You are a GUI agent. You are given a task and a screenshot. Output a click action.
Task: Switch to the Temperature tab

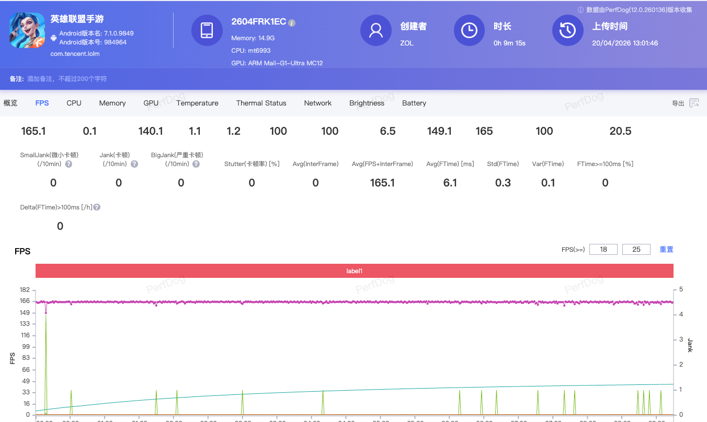[x=197, y=103]
